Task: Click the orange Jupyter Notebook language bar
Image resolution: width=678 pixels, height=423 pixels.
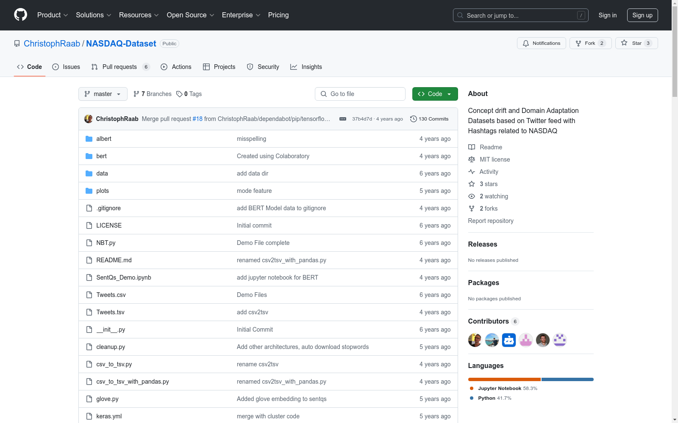Action: point(504,379)
